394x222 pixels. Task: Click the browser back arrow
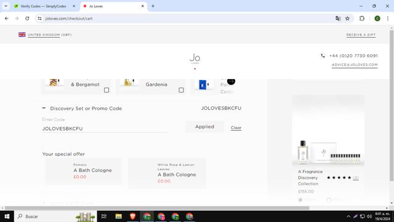7,18
